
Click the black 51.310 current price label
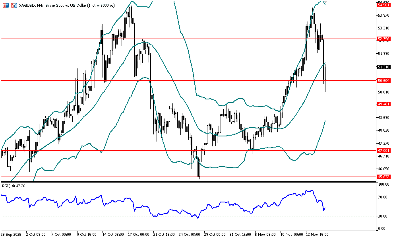pyautogui.click(x=383, y=67)
